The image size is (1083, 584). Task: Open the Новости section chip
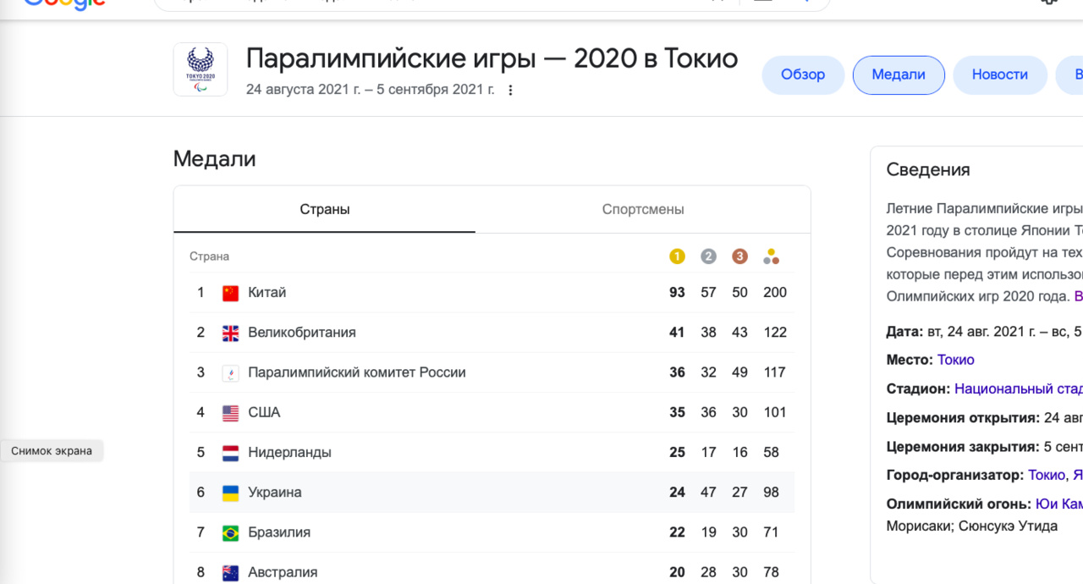(999, 74)
